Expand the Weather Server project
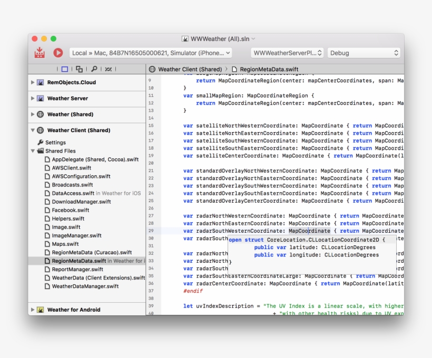This screenshot has height=358, width=432. pos(33,98)
